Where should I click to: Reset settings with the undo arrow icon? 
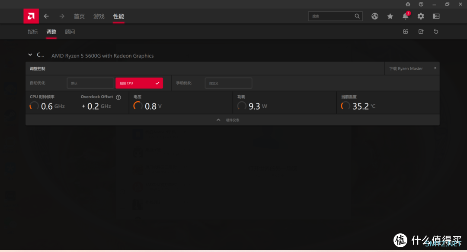(436, 32)
